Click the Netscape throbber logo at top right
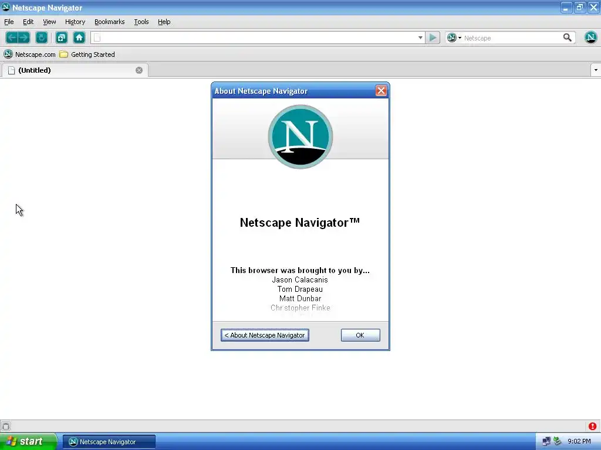Screen dimensions: 601x450 (x=590, y=37)
